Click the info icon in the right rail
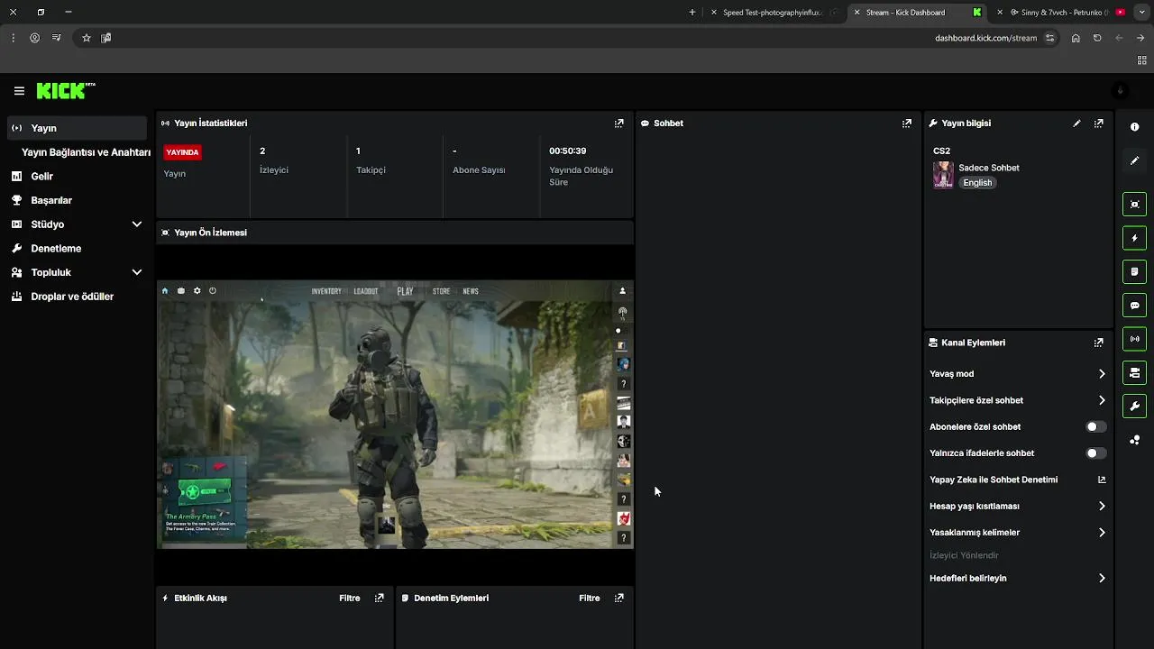Image resolution: width=1154 pixels, height=649 pixels. 1135,127
